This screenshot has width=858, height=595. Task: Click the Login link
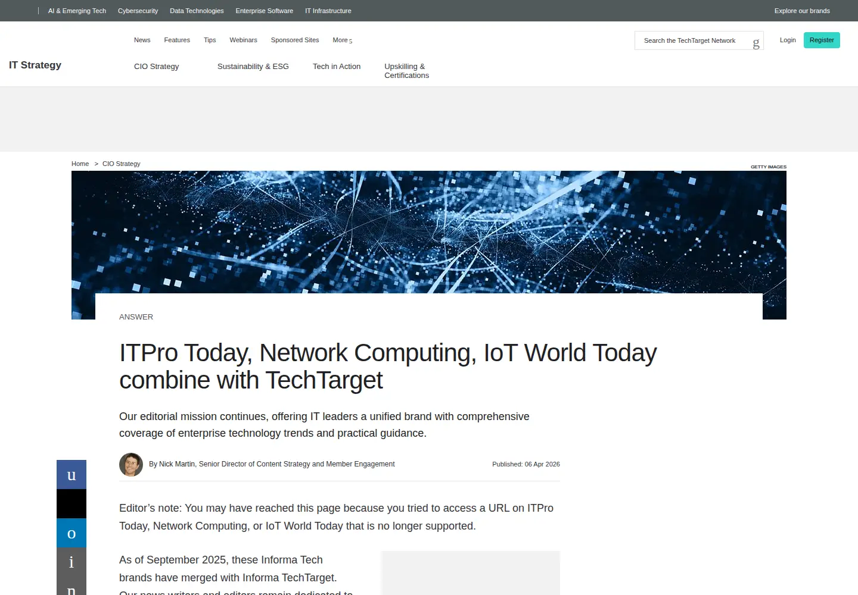click(x=788, y=40)
